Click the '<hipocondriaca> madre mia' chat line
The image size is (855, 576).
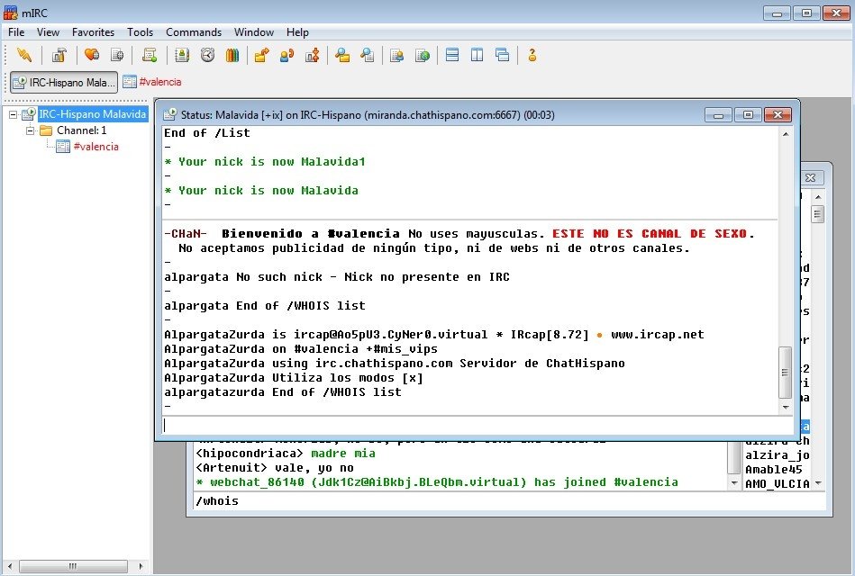286,454
